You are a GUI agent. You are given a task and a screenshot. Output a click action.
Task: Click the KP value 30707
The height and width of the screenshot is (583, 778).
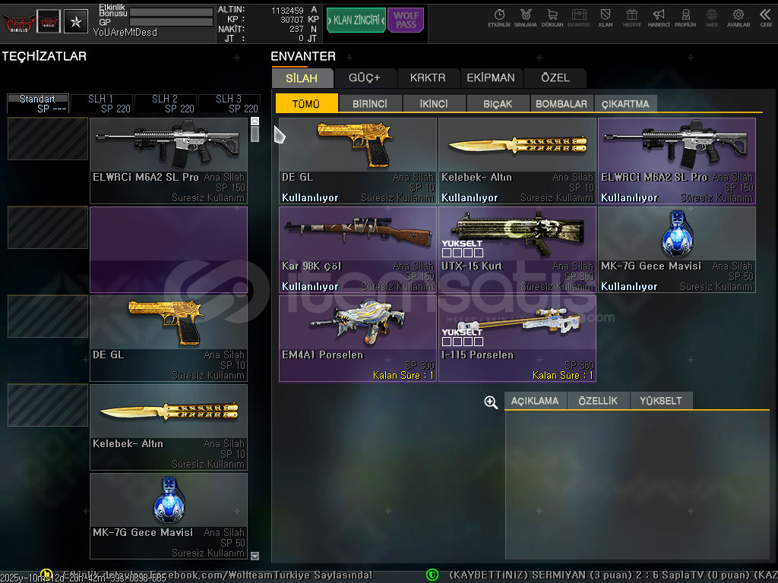point(292,20)
